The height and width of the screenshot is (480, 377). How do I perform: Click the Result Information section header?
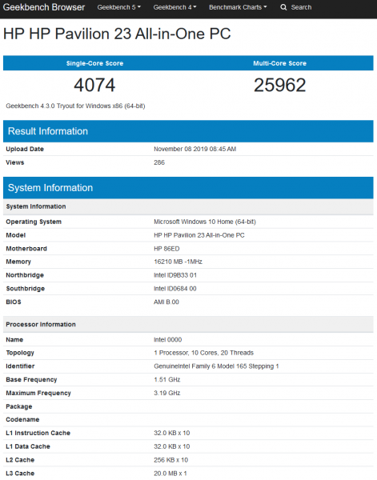click(188, 131)
